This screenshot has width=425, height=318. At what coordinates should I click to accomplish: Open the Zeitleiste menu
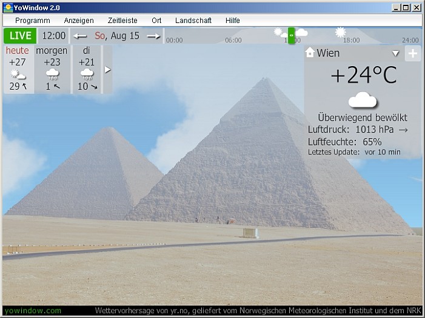click(x=122, y=20)
